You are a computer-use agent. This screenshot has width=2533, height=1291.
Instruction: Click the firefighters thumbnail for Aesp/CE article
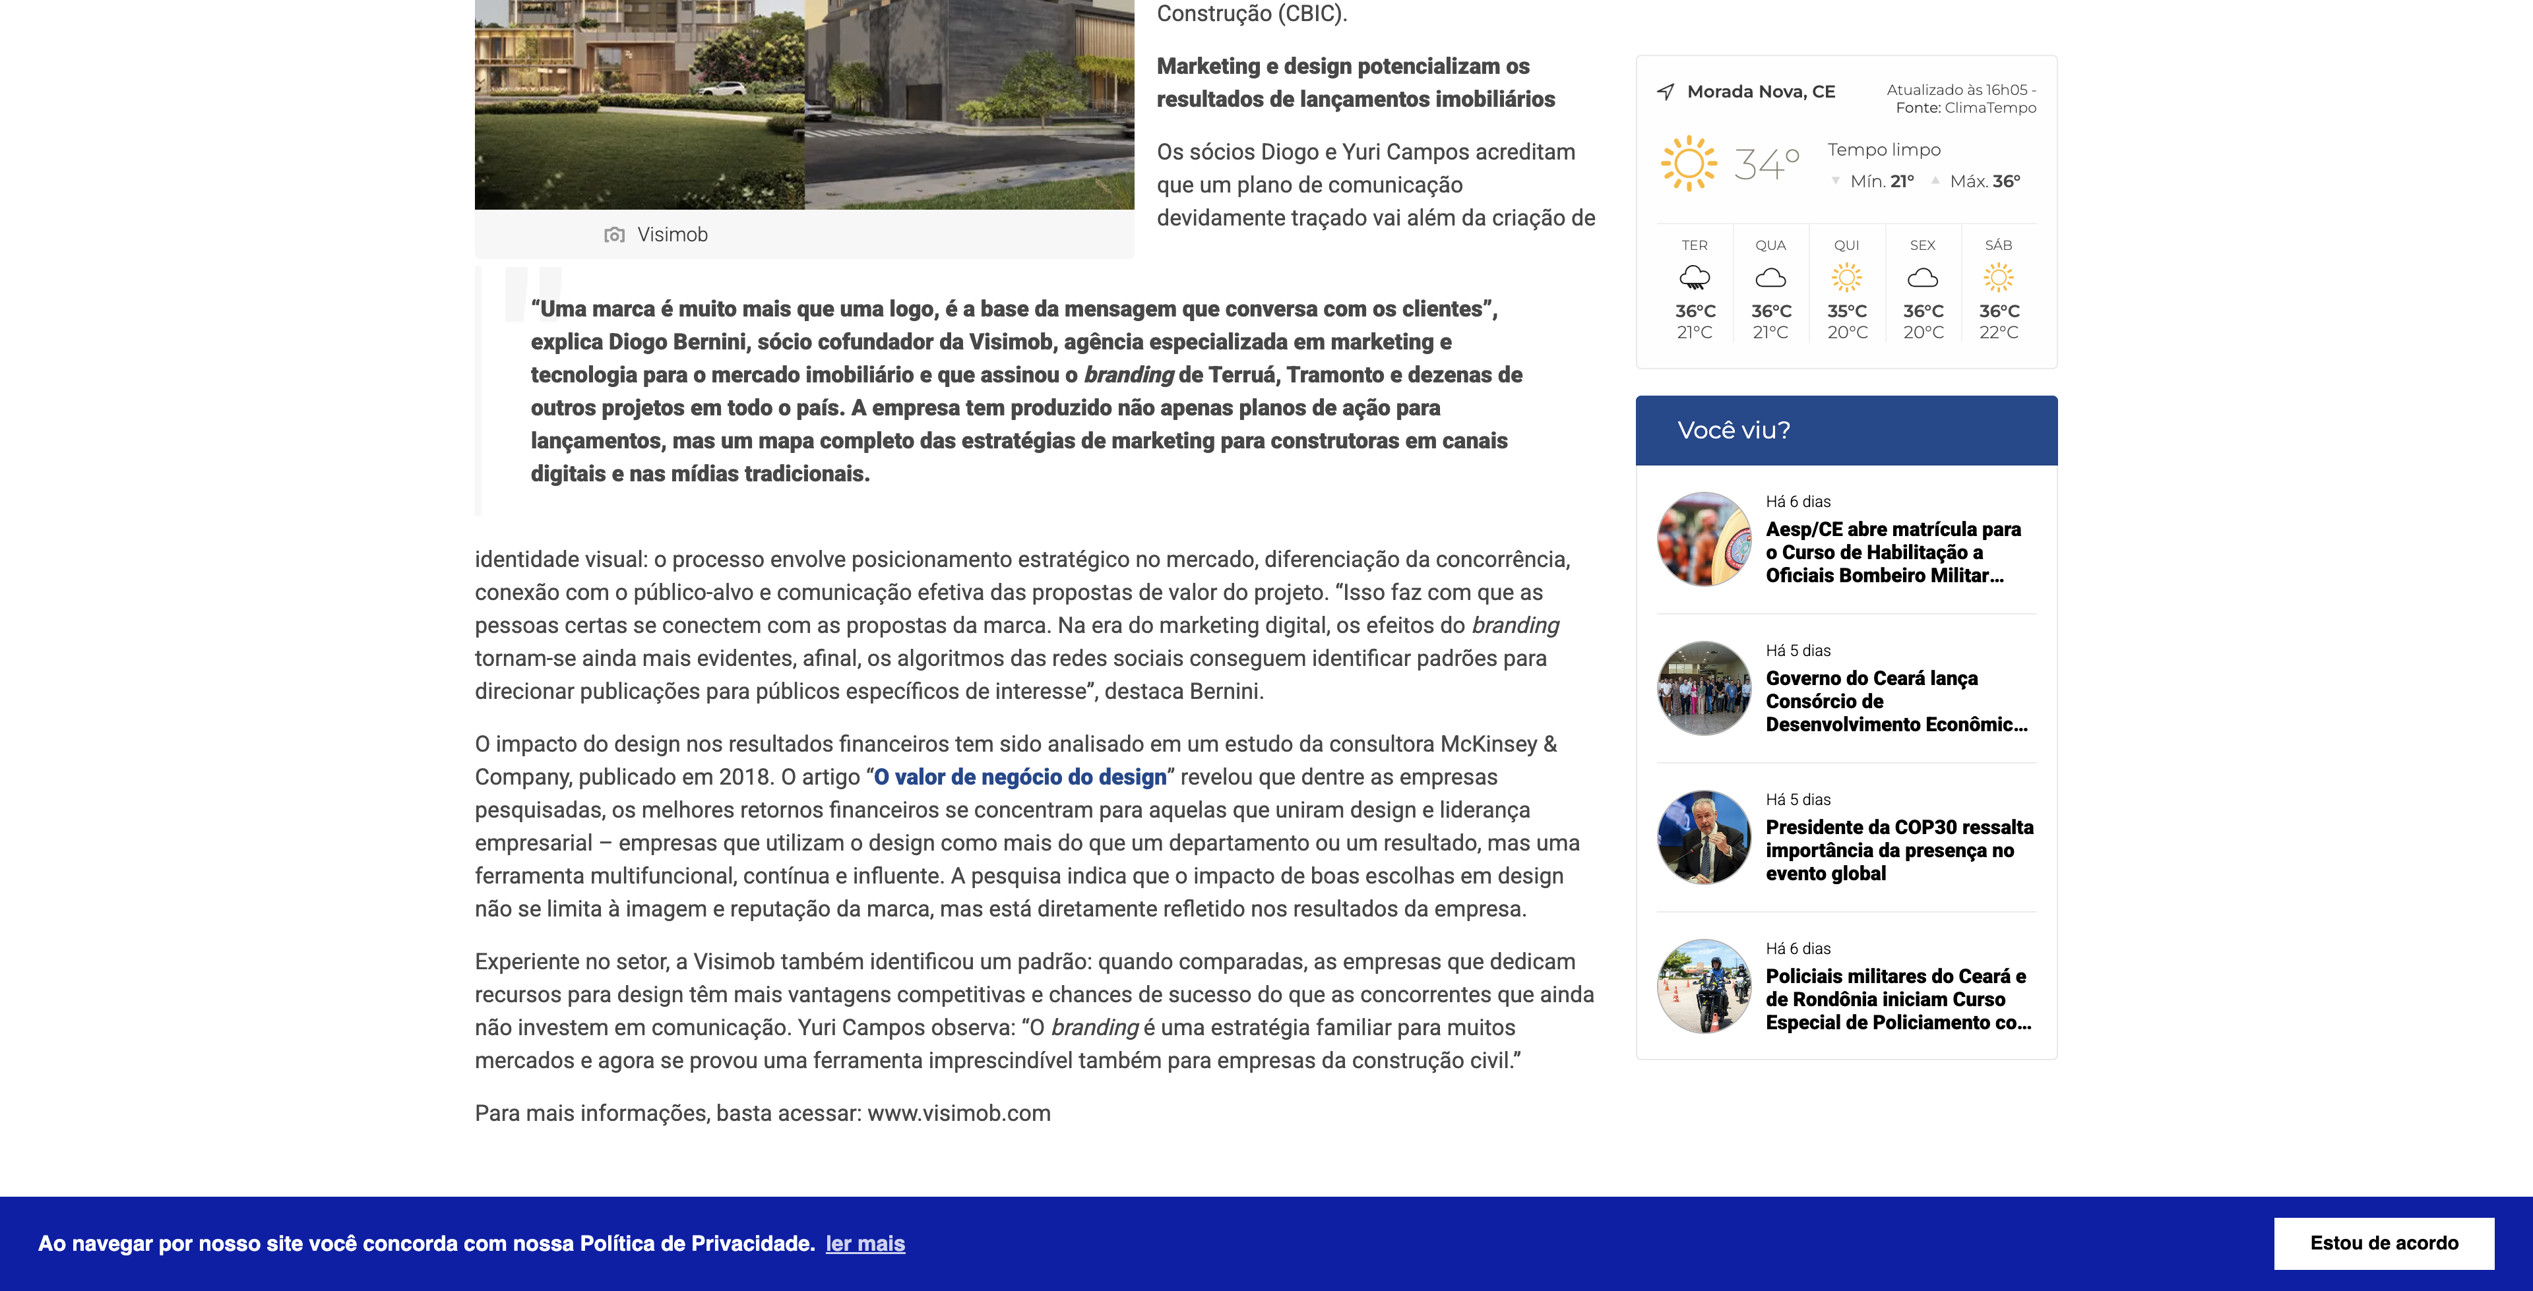[x=1704, y=540]
